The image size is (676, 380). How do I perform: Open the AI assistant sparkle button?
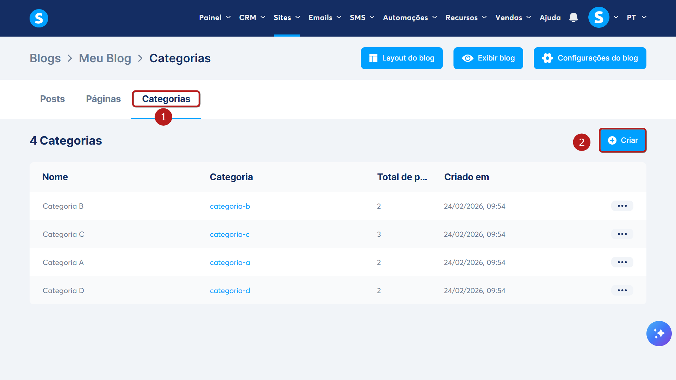click(x=659, y=333)
